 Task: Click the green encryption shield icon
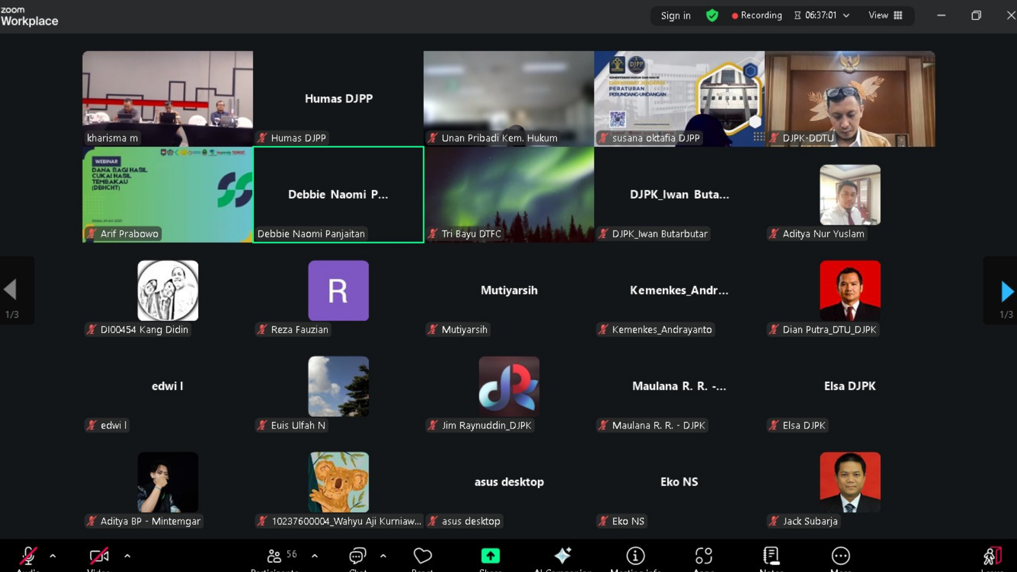click(x=712, y=15)
